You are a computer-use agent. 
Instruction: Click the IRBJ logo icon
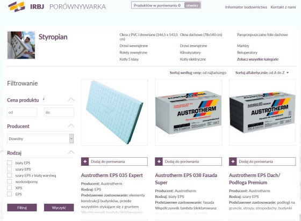tap(17, 6)
